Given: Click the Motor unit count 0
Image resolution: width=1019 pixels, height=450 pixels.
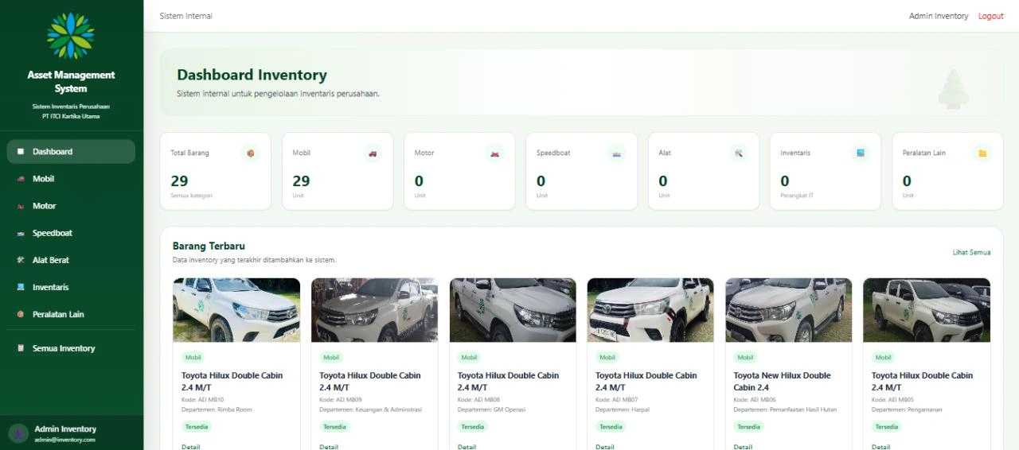Looking at the screenshot, I should click(x=419, y=181).
